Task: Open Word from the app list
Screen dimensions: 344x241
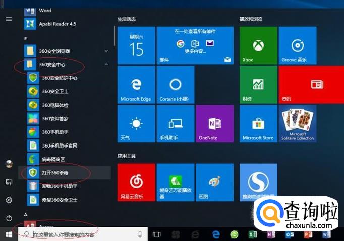Action: (x=65, y=11)
